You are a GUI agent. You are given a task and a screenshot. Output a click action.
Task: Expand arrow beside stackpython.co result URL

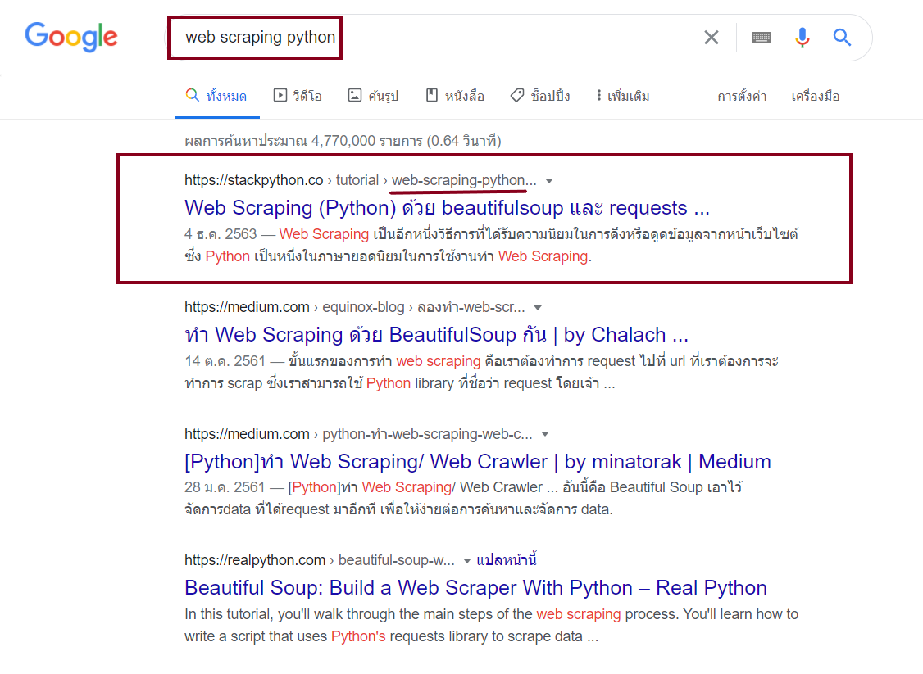pyautogui.click(x=549, y=180)
